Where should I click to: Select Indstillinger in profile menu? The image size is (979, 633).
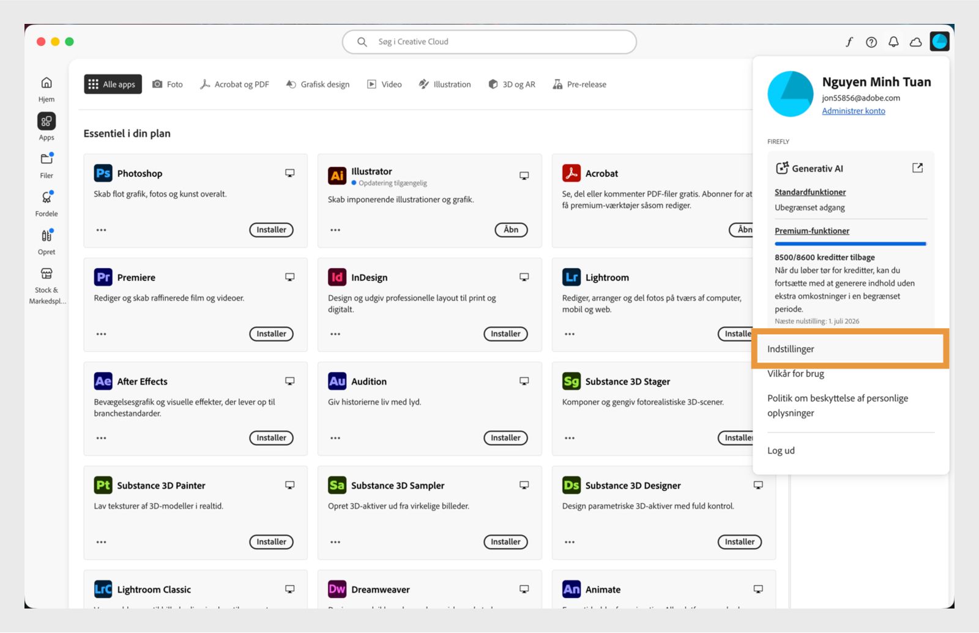tap(851, 349)
